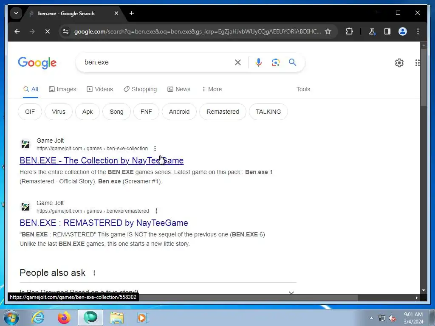Filter results by Virus chip
This screenshot has width=435, height=326.
(x=59, y=112)
